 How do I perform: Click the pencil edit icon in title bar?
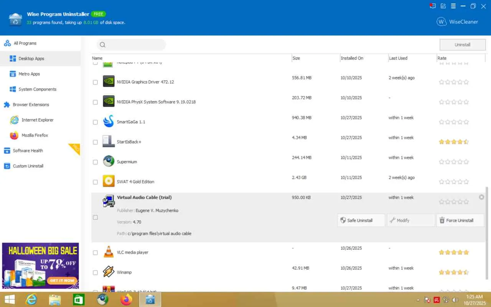click(443, 6)
